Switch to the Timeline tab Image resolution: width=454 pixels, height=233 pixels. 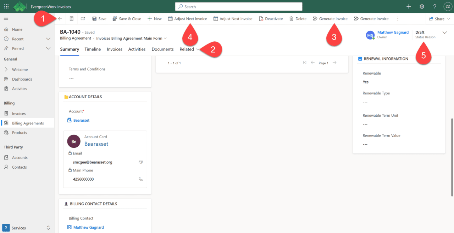pyautogui.click(x=93, y=49)
